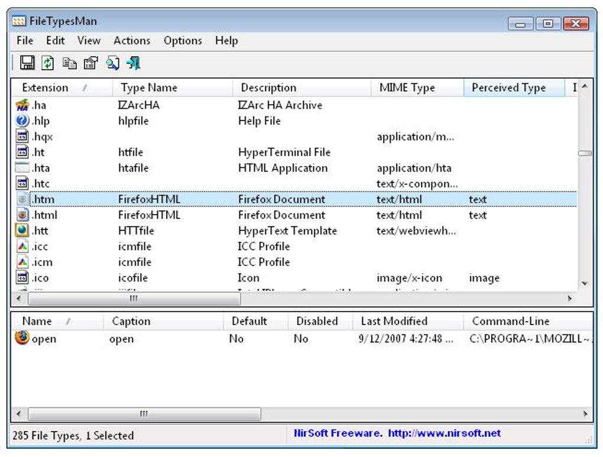603x457 pixels.
Task: Click the Exit toolbar icon
Action: coord(134,63)
